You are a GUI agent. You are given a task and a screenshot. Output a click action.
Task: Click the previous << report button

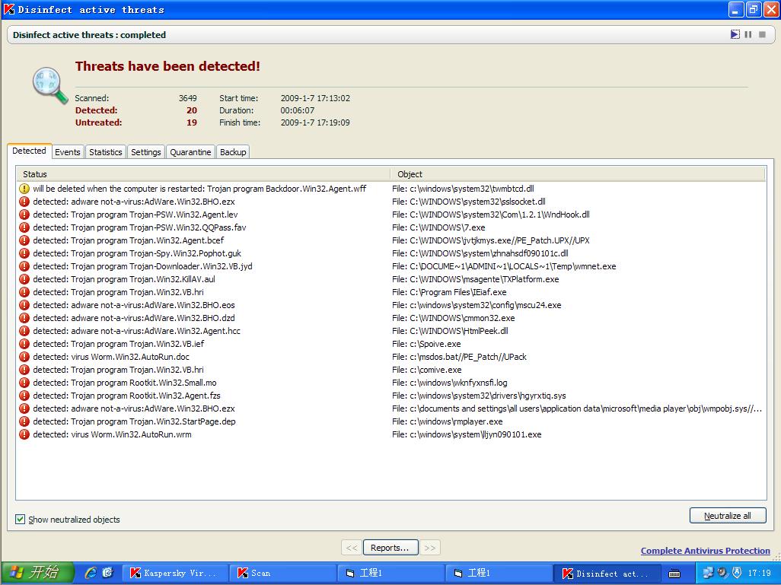pyautogui.click(x=352, y=548)
